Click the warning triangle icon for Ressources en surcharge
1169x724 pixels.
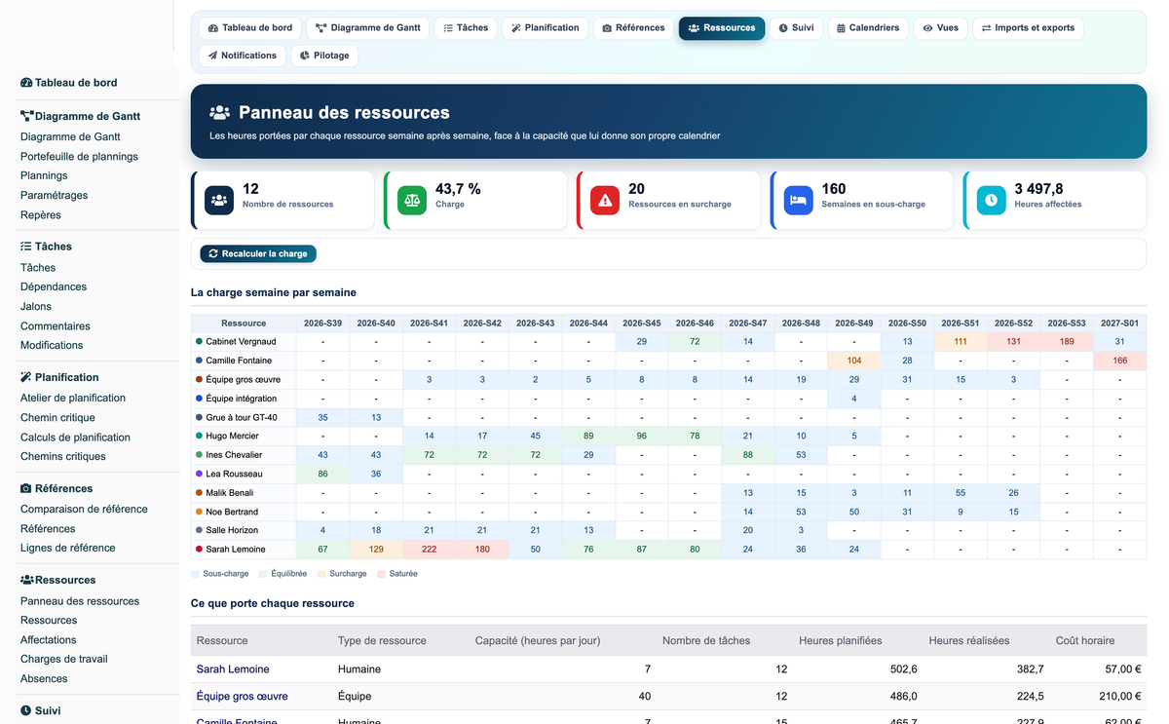pos(605,201)
